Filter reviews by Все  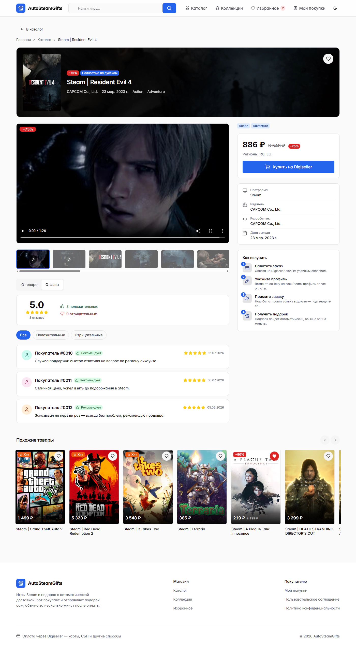coord(23,335)
